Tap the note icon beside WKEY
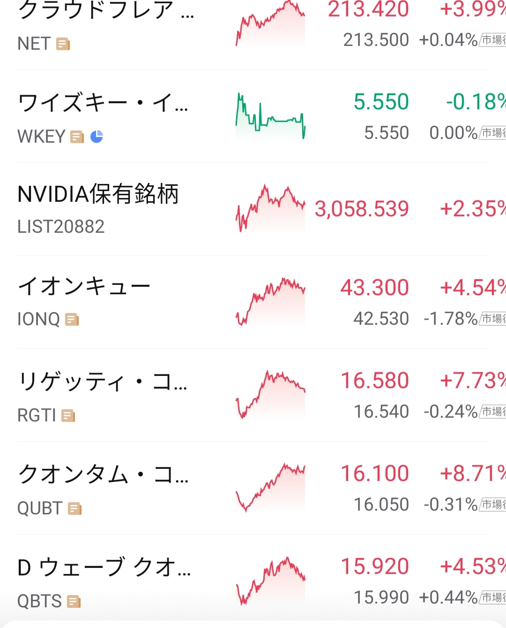This screenshot has width=506, height=628. [77, 137]
